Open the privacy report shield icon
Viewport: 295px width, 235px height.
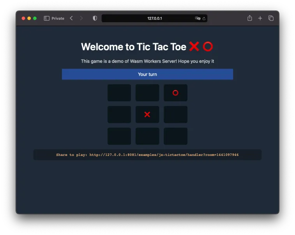95,18
